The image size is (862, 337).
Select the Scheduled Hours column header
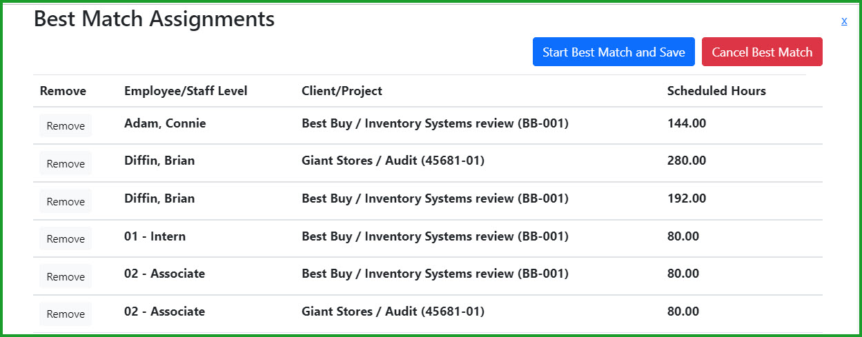pos(716,91)
